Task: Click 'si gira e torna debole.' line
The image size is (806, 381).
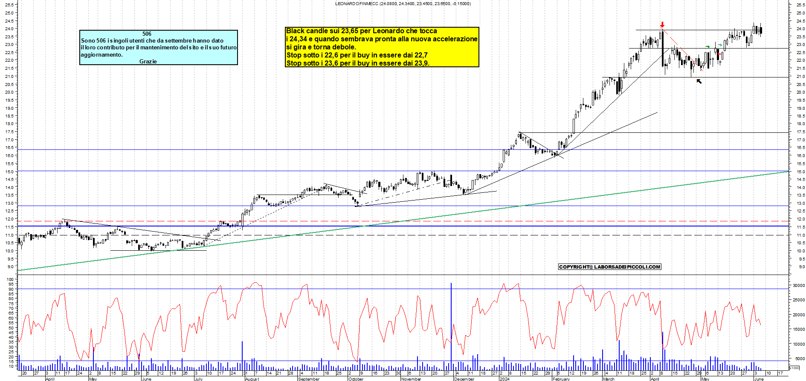Action: point(321,47)
